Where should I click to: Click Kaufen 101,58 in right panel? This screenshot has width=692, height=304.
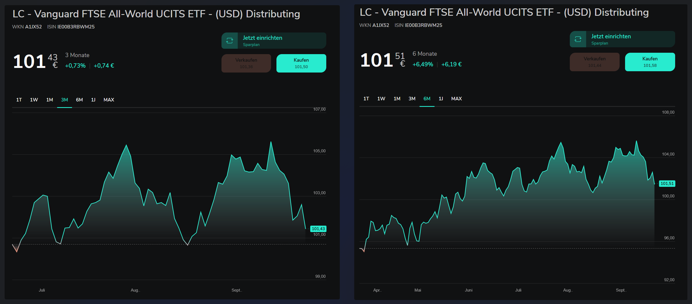click(650, 62)
